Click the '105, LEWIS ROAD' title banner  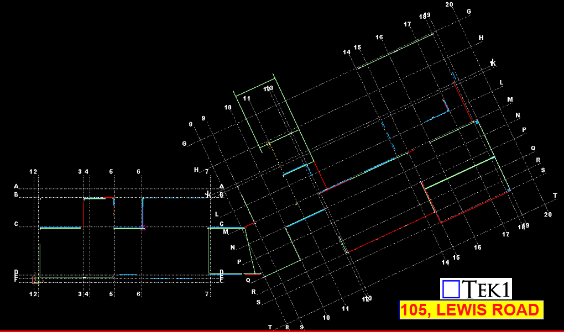(472, 310)
